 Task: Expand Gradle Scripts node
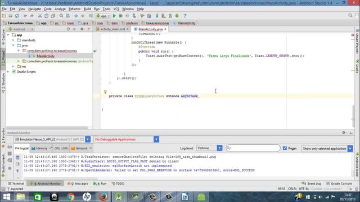pyautogui.click(x=8, y=72)
